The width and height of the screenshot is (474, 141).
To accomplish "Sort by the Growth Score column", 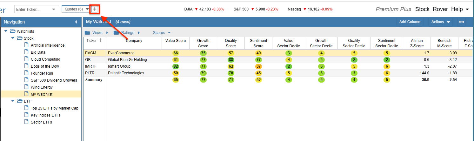I will click(x=203, y=43).
